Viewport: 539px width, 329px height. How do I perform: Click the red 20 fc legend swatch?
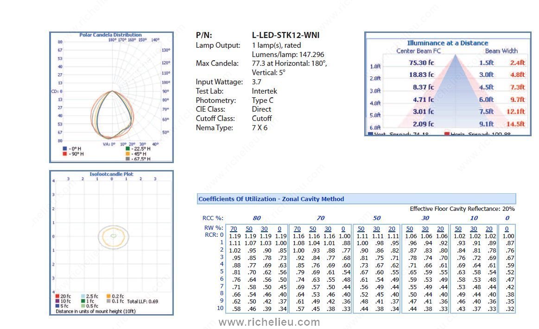click(x=57, y=296)
